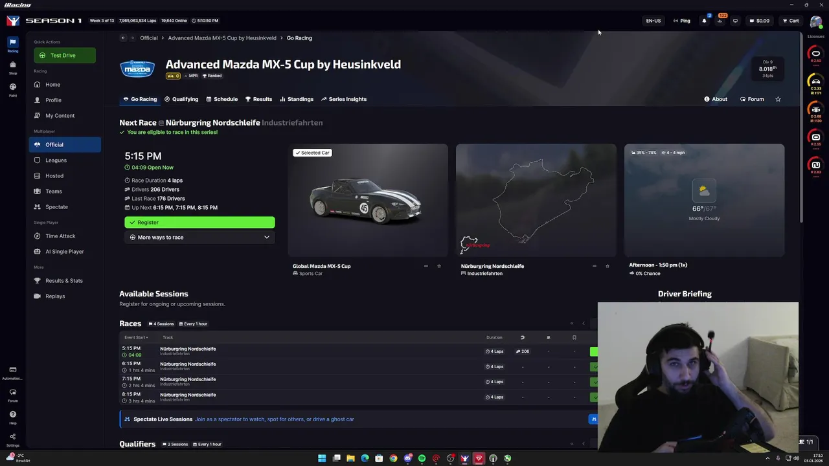Screen dimensions: 829x466
Task: Open account balance $0.00
Action: point(759,21)
